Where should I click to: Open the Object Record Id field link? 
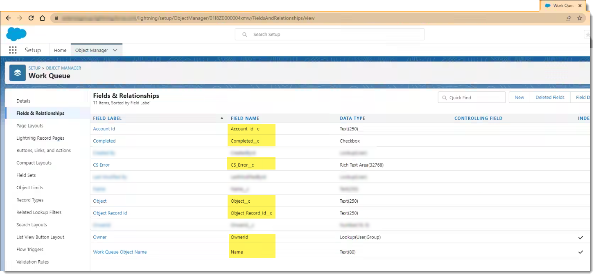point(110,213)
